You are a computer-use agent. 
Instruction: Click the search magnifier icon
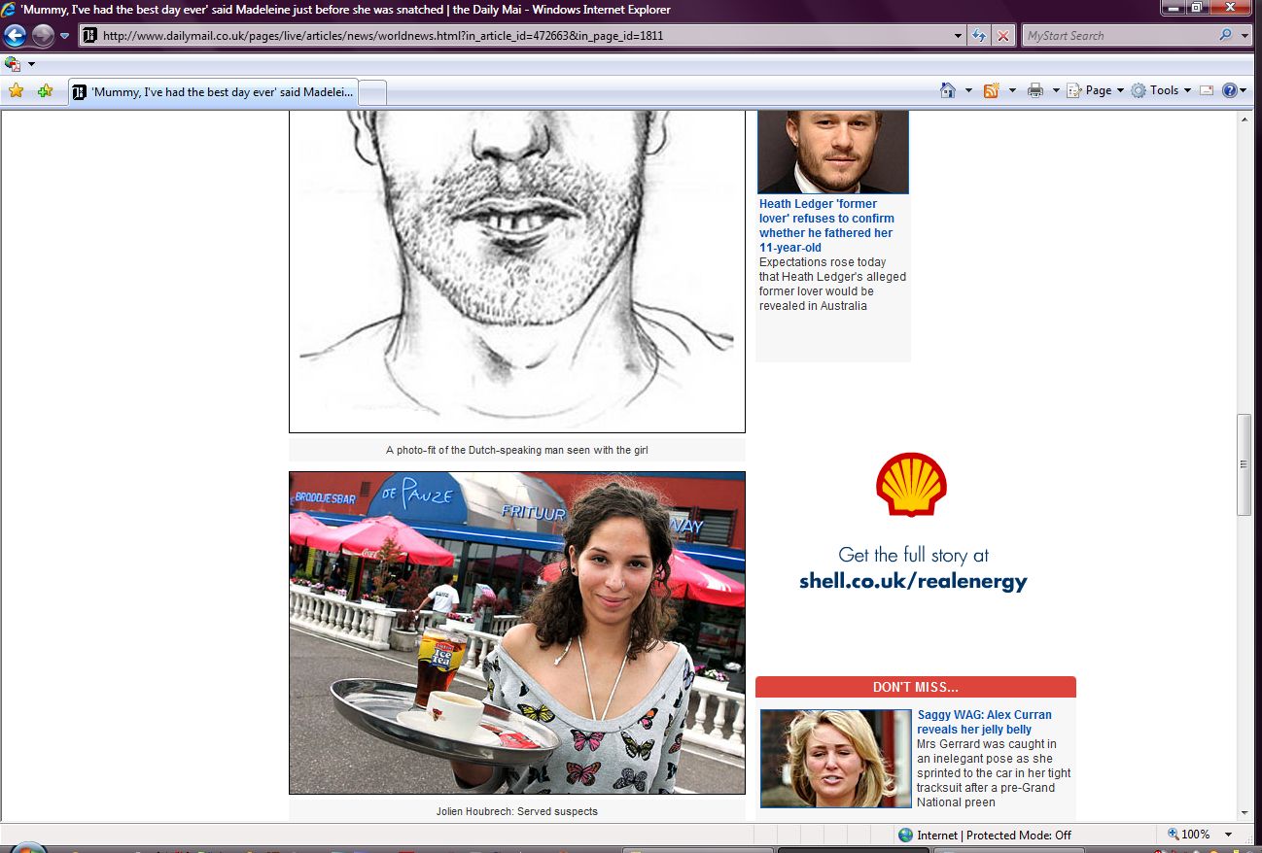pyautogui.click(x=1225, y=36)
